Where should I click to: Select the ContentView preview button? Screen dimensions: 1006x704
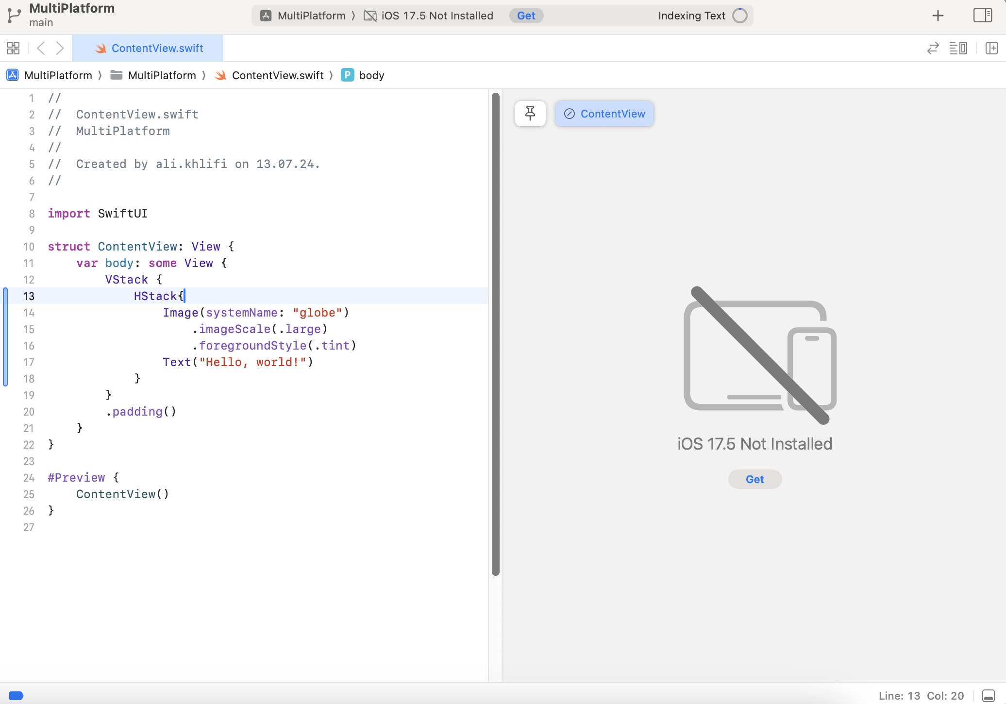[604, 114]
